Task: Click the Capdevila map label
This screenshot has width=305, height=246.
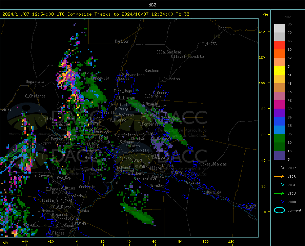Action: pos(100,78)
